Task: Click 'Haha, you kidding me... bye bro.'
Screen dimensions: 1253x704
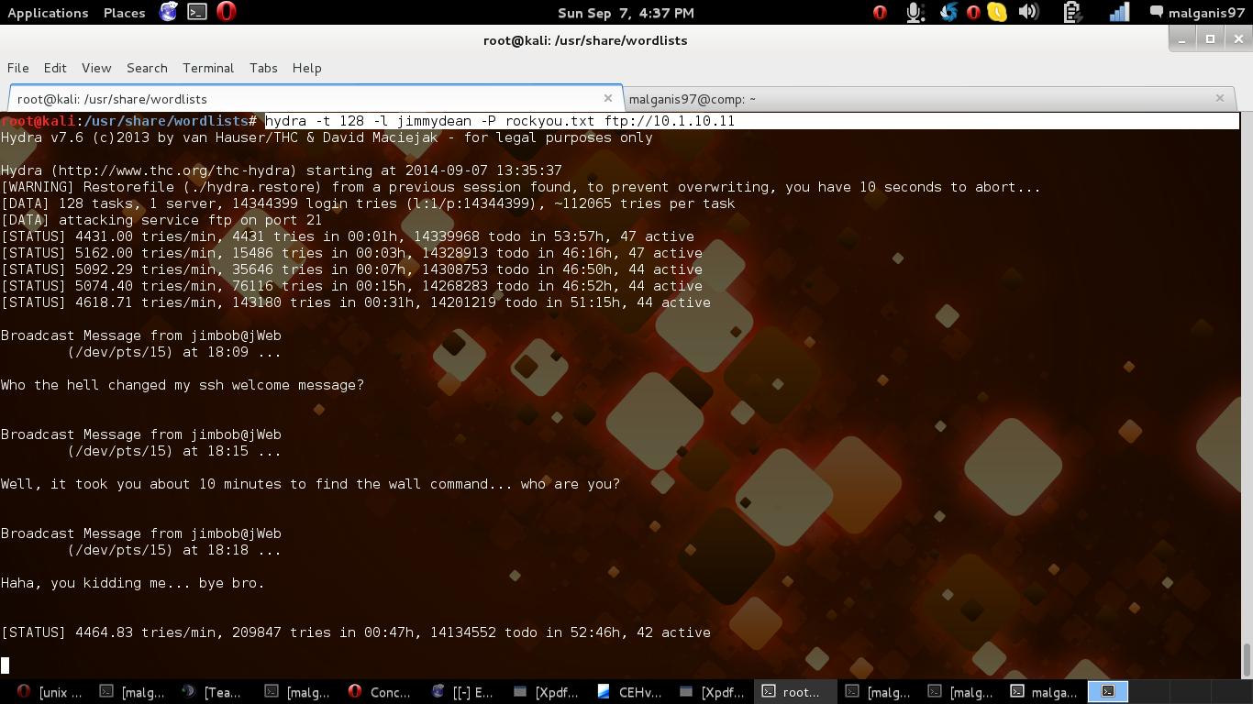Action: [133, 583]
